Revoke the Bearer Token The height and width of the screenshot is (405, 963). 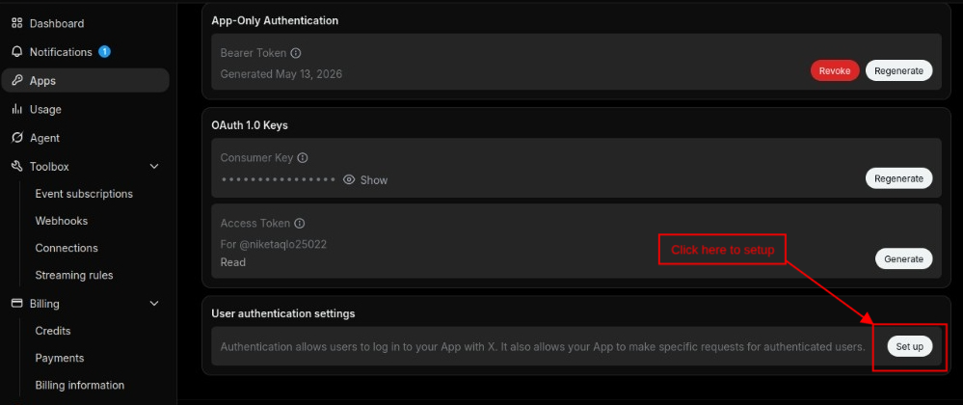coord(835,70)
